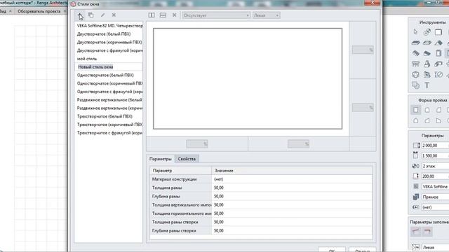
Task: Select the drawing view tool in last row
Action: [x=416, y=85]
